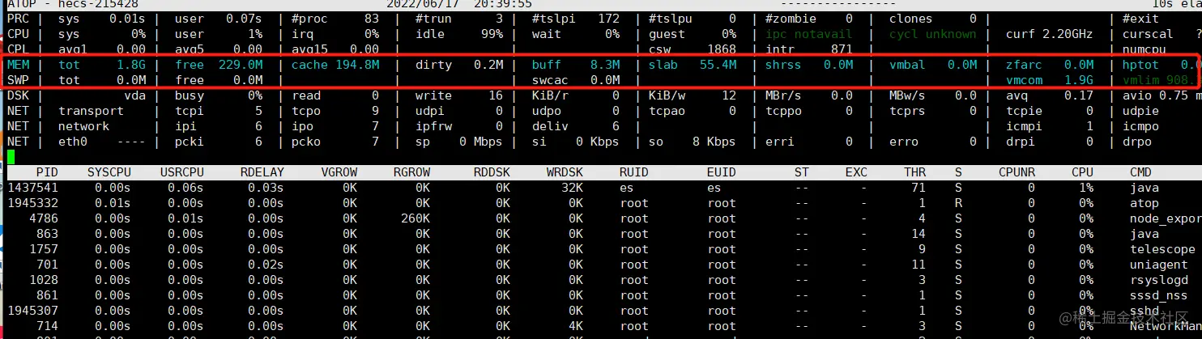Screen dimensions: 1202x339
Task: Select the 'tcpo' label in NET transport row
Action: tap(305, 111)
